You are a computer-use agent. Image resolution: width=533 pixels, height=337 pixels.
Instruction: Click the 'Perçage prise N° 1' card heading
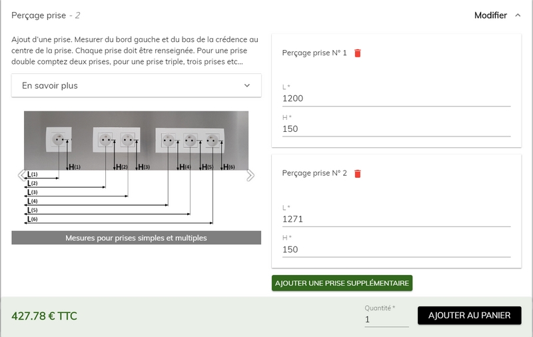pos(314,53)
